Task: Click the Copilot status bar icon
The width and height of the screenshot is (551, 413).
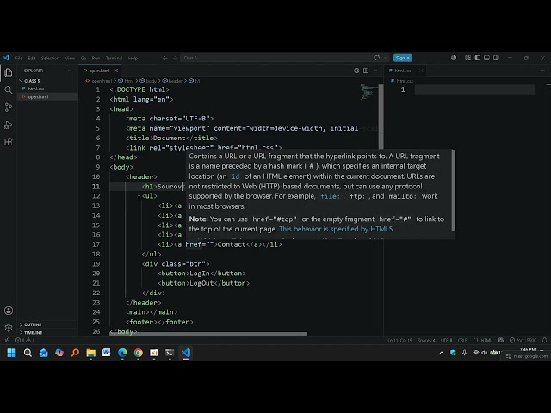Action: (501, 340)
